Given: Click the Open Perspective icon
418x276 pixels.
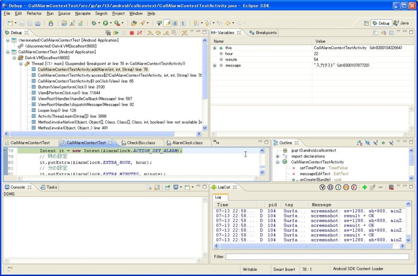Looking at the screenshot, I should [x=367, y=23].
